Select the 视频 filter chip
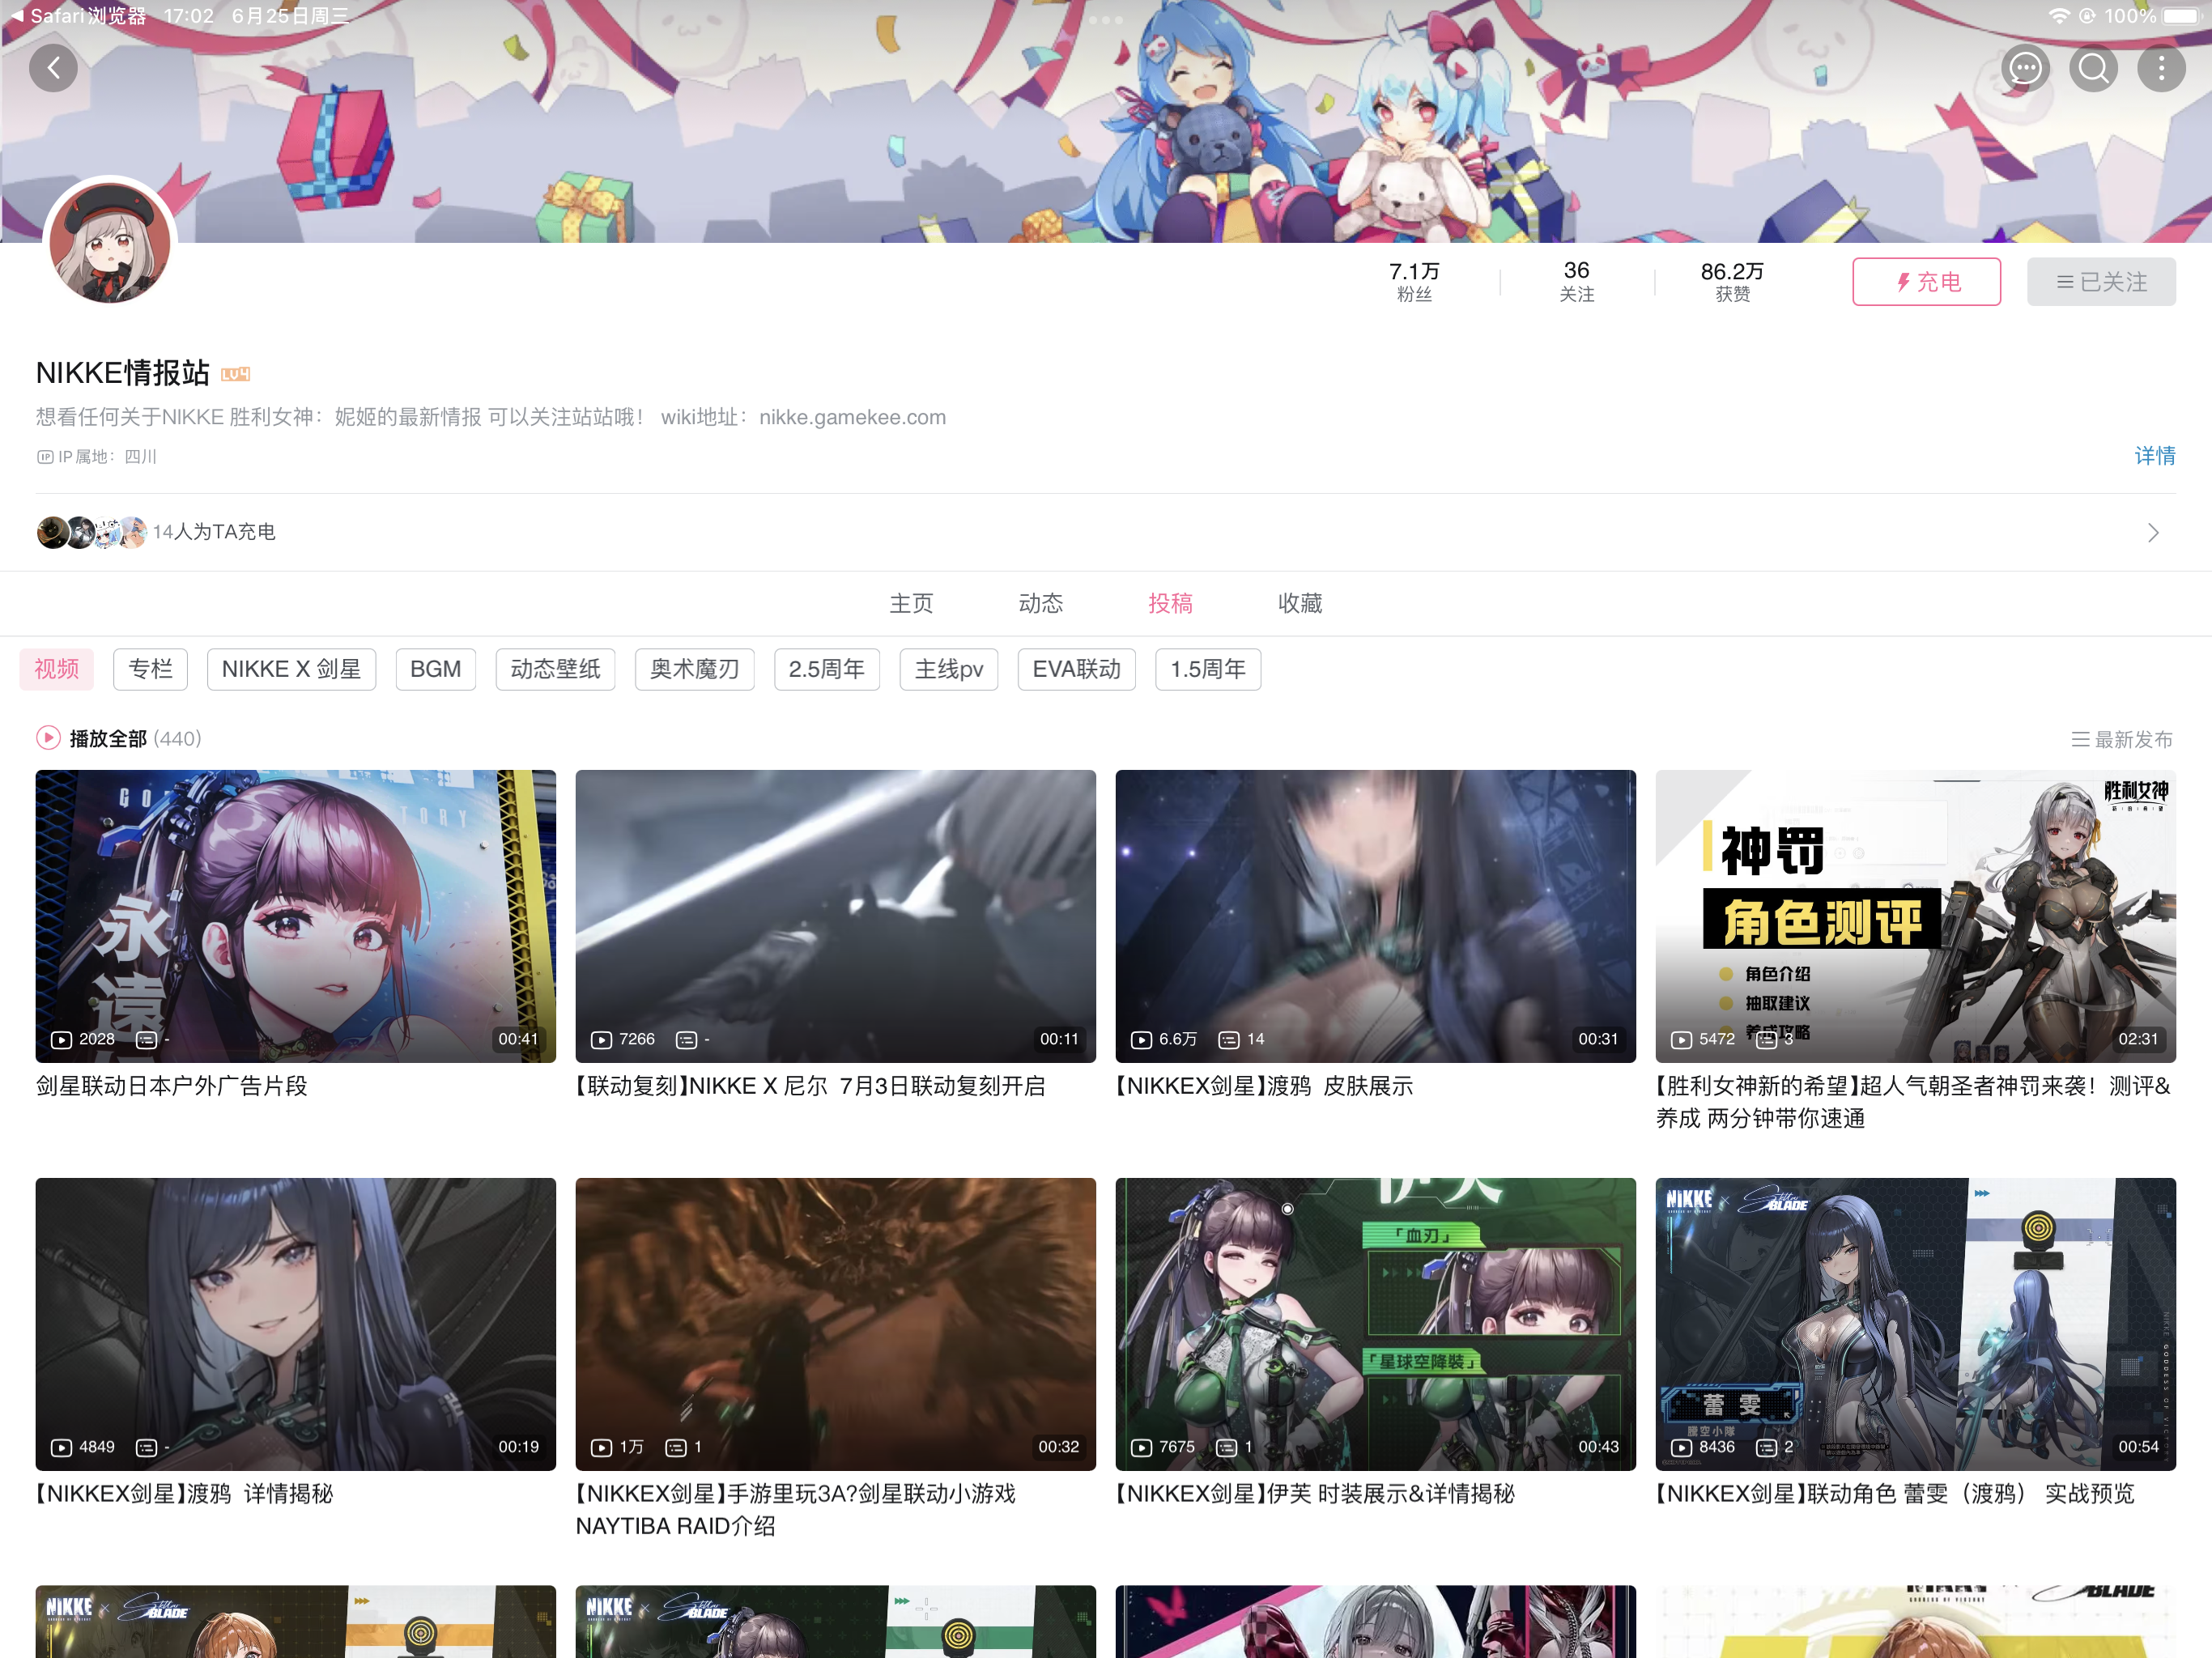Viewport: 2212px width, 1658px height. 57,669
